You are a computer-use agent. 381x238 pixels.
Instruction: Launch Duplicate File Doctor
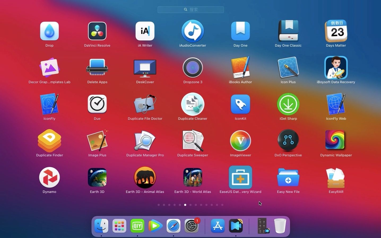click(x=145, y=104)
